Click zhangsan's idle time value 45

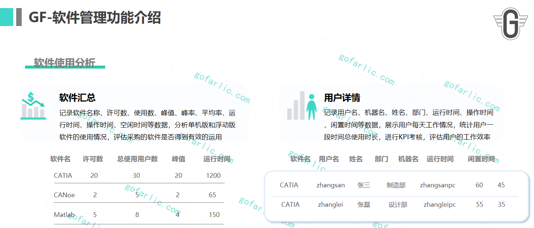pos(501,185)
